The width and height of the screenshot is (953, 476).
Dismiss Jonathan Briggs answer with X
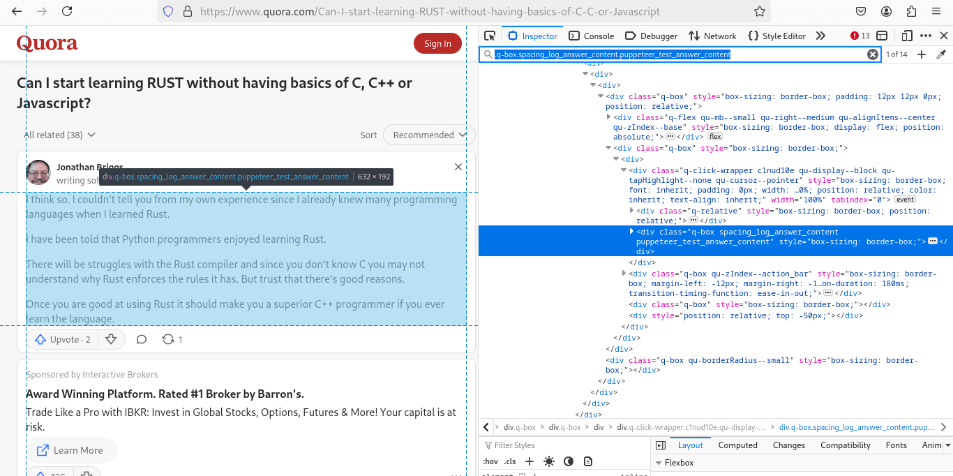click(458, 167)
